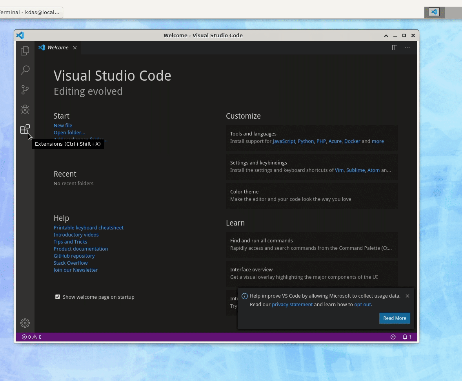462x381 pixels.
Task: Install Sublime keyboard shortcuts
Action: [x=355, y=170]
